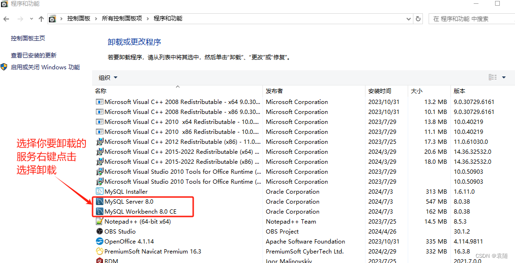Image resolution: width=515 pixels, height=263 pixels.
Task: Click the MySQL Workbench 8.0 CE icon
Action: [100, 211]
